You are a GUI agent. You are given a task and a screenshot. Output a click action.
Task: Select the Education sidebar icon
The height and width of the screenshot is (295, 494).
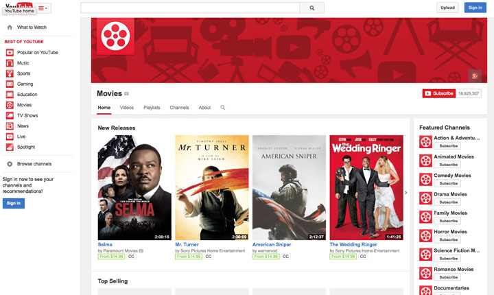point(10,95)
